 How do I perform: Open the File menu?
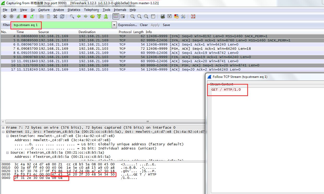point(5,10)
